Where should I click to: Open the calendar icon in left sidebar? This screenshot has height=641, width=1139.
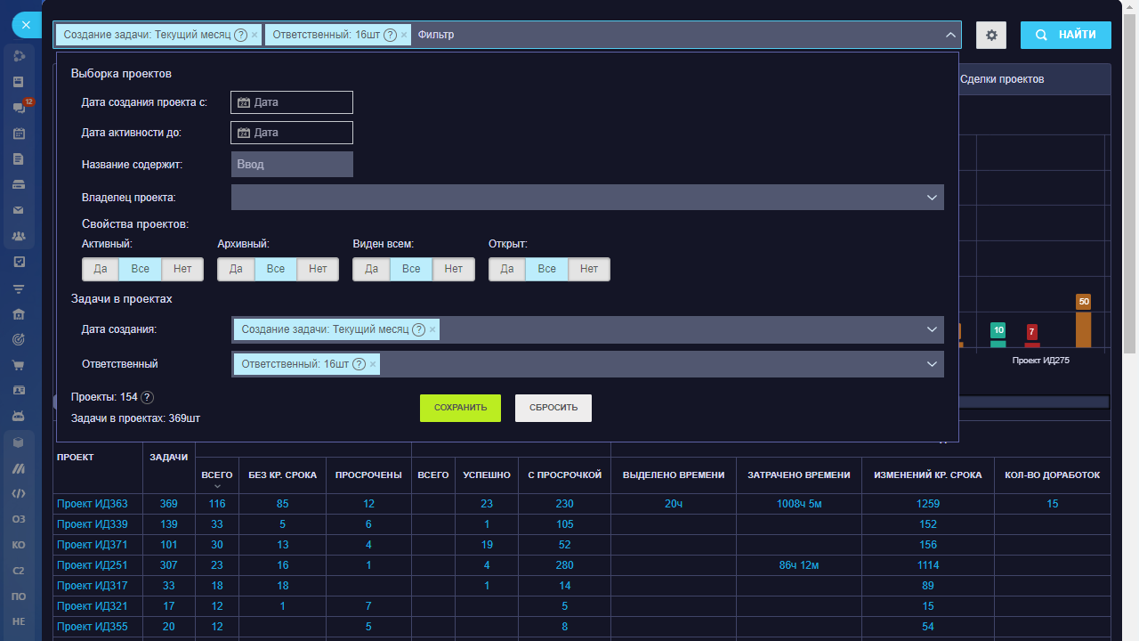click(x=19, y=134)
